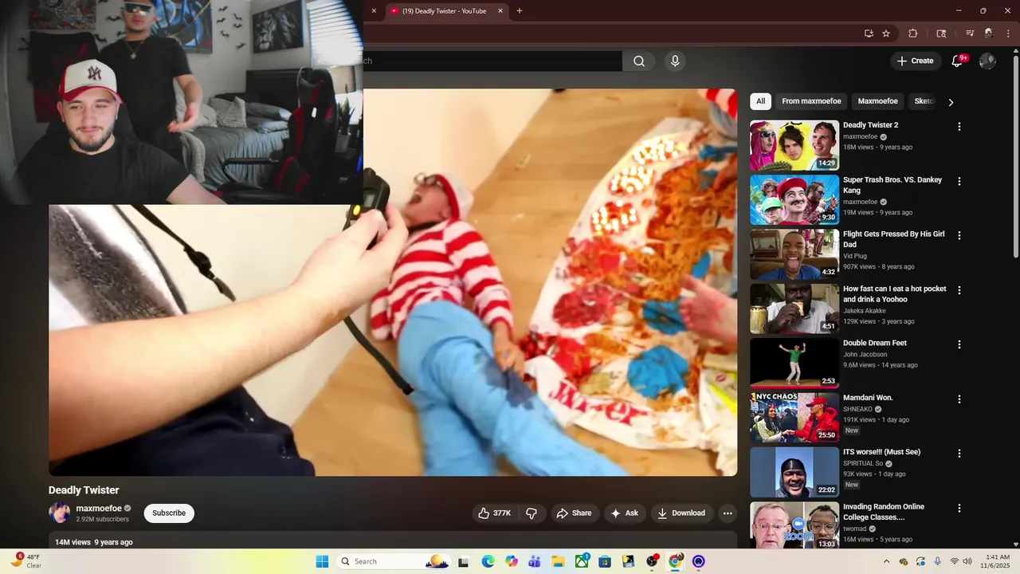Click the YouTube search input field
This screenshot has height=574, width=1020.
pyautogui.click(x=492, y=61)
